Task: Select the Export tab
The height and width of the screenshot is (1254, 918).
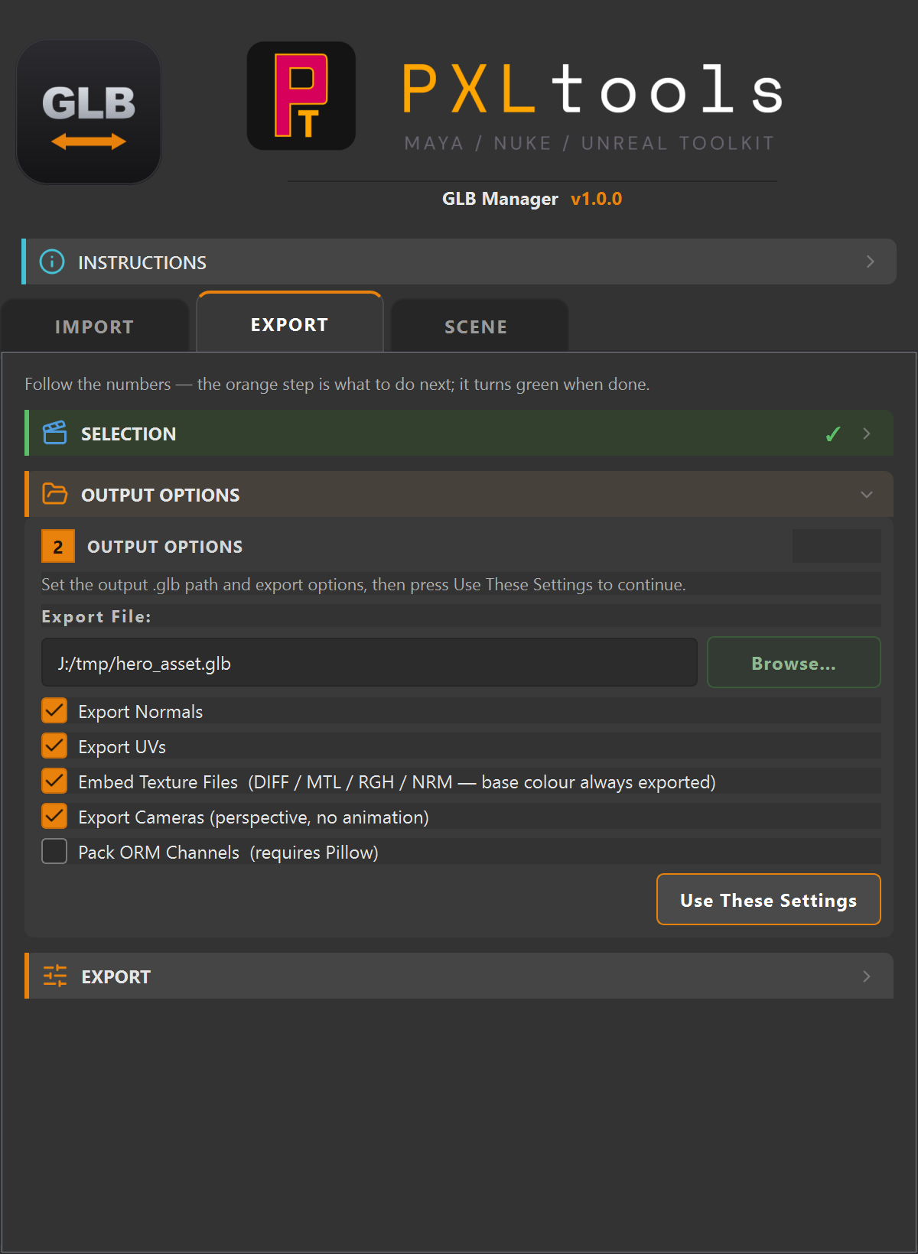Action: click(290, 323)
